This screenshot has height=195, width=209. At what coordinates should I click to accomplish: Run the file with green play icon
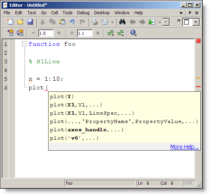[152, 22]
